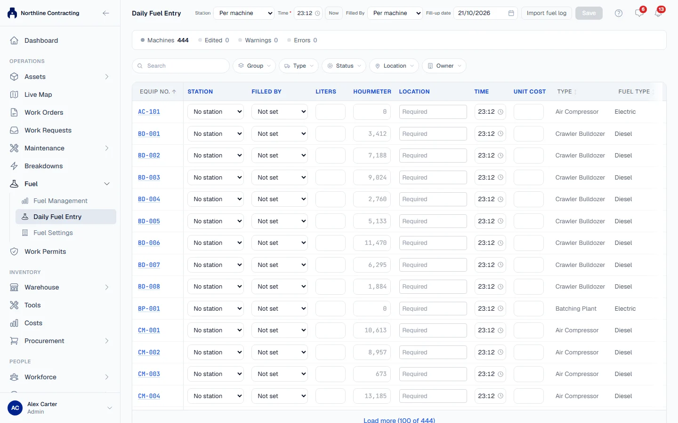Open the Owner filter dropdown
Screen dimensions: 678x423
444,66
